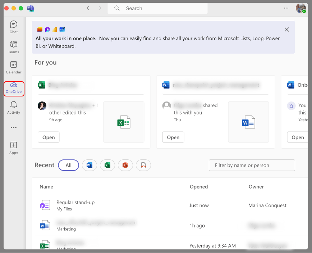Filter recent files by Word documents

(x=90, y=165)
